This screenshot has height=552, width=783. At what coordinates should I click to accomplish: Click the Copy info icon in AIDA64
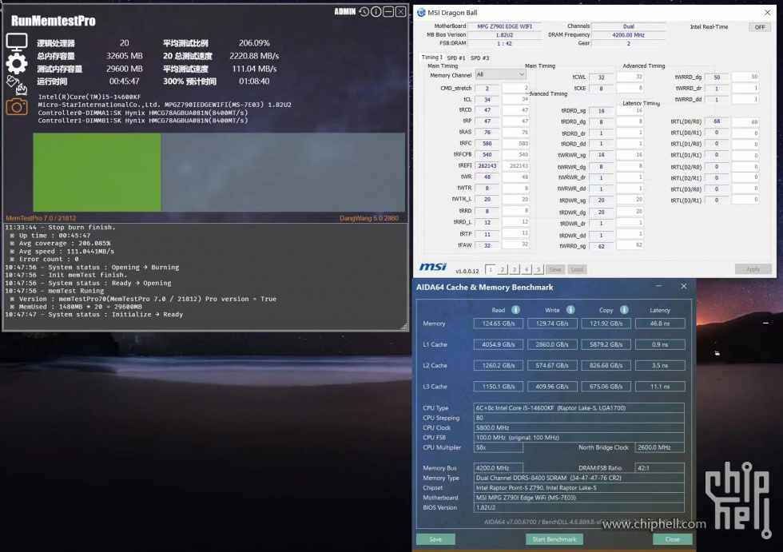624,310
